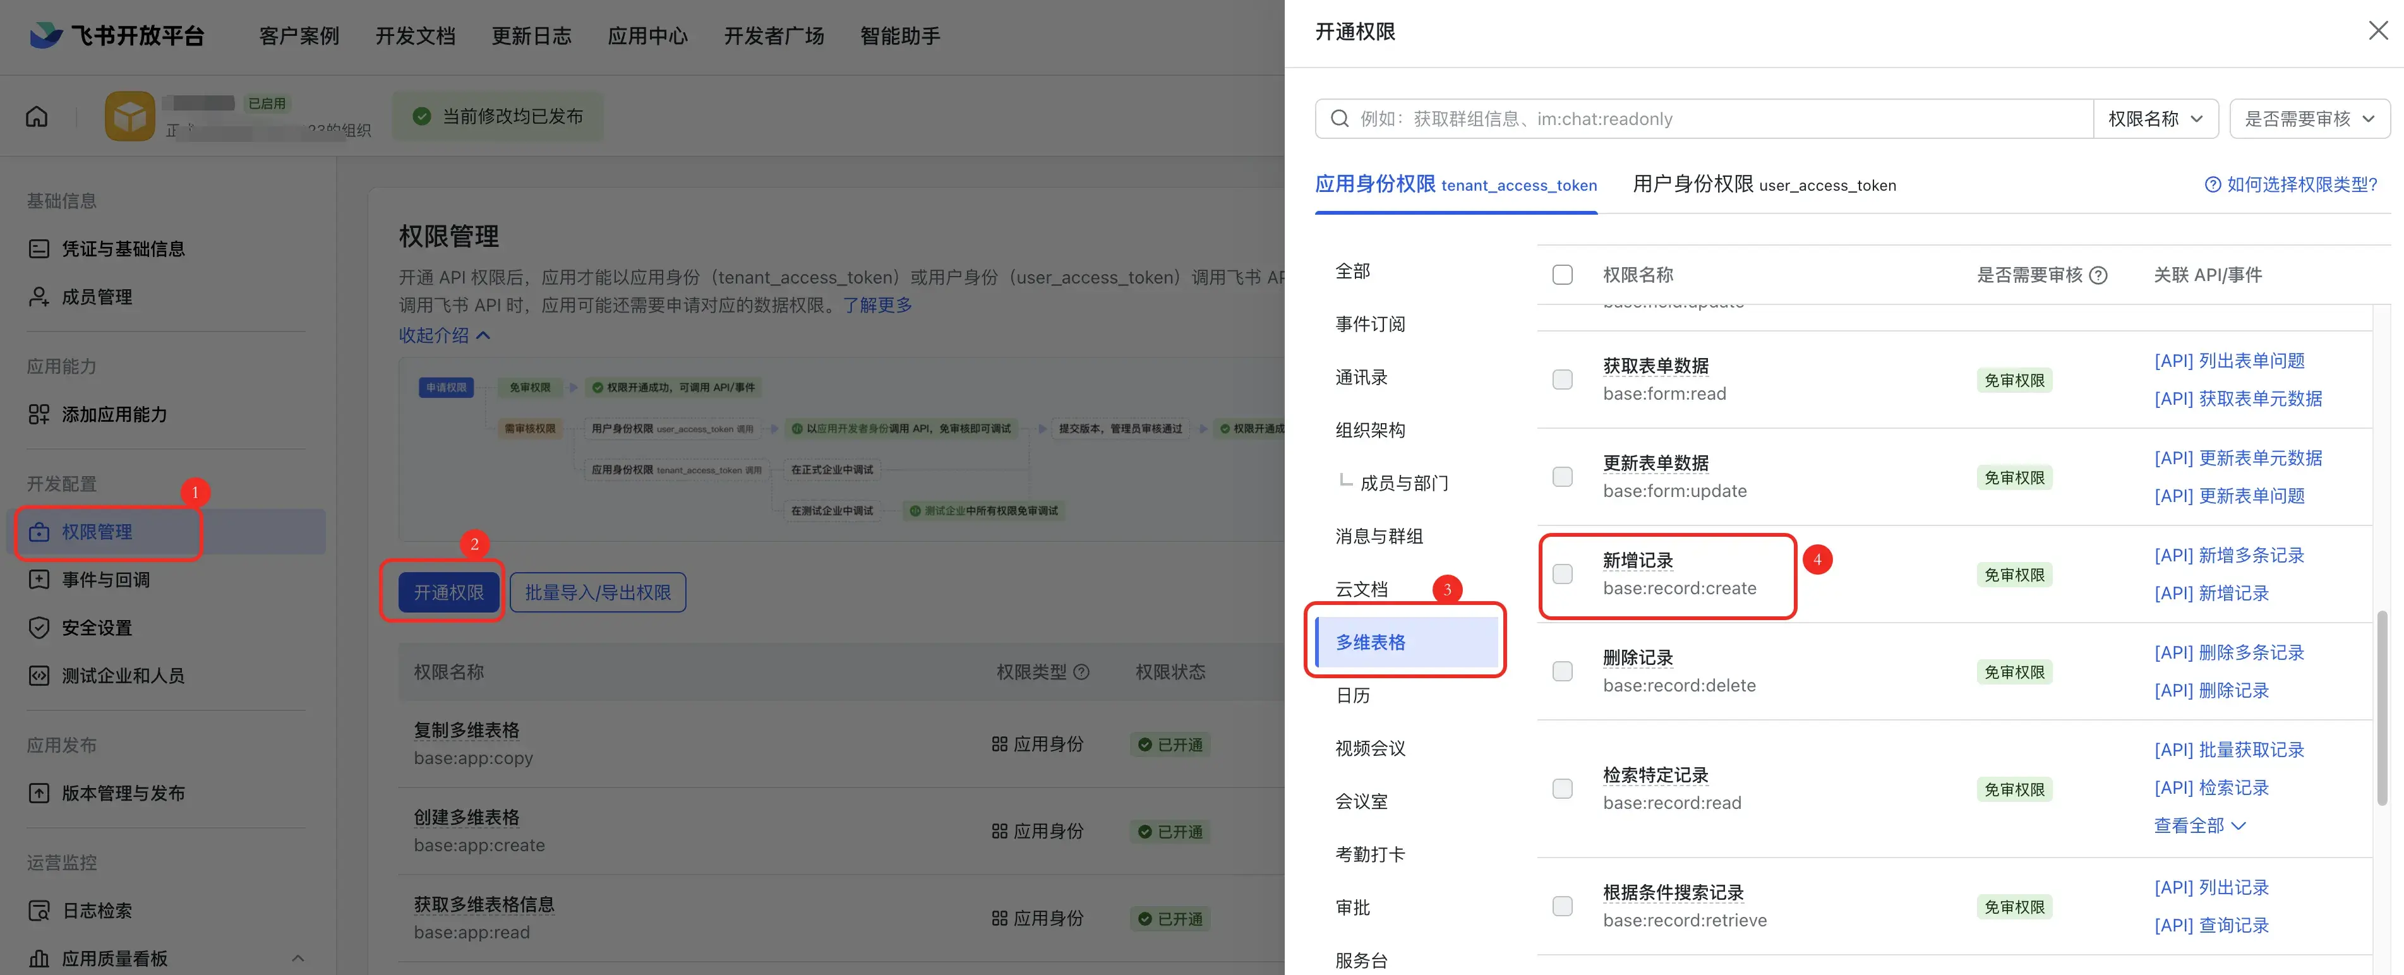The height and width of the screenshot is (975, 2404).
Task: Toggle the select-all checkbox in header
Action: tap(1562, 275)
